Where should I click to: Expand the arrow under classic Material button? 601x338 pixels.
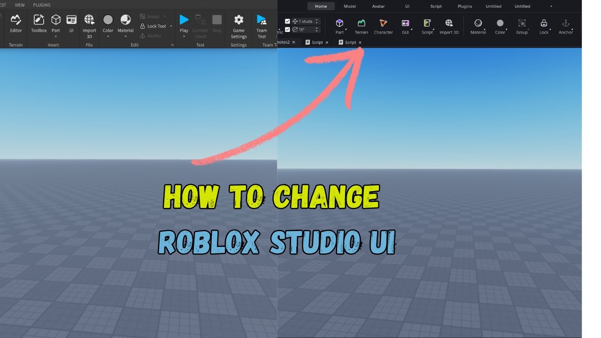[x=125, y=37]
